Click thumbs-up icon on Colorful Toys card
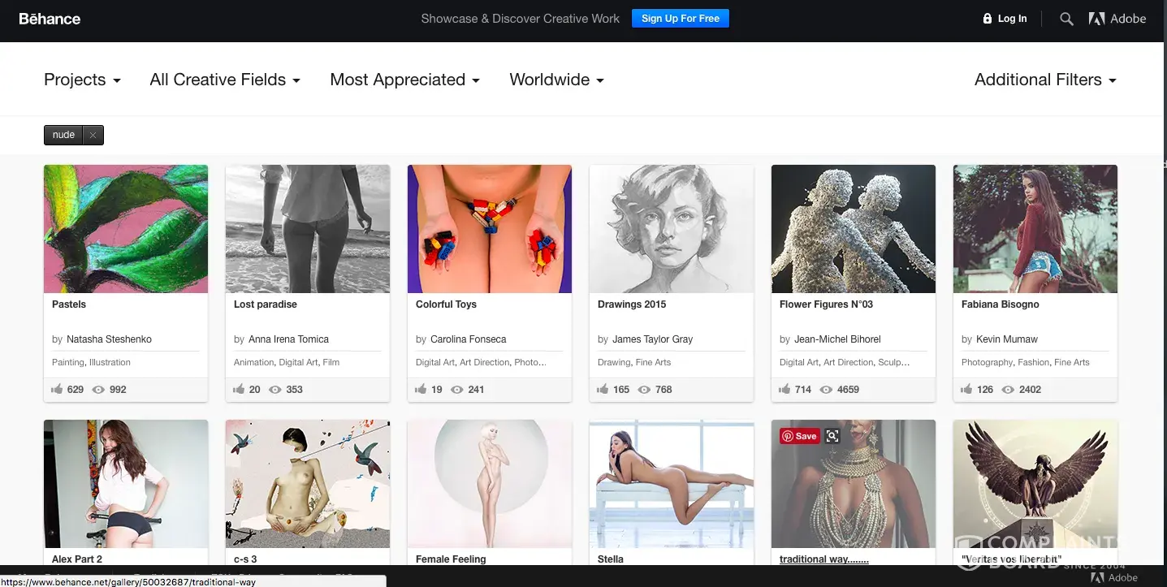The image size is (1167, 587). [421, 390]
